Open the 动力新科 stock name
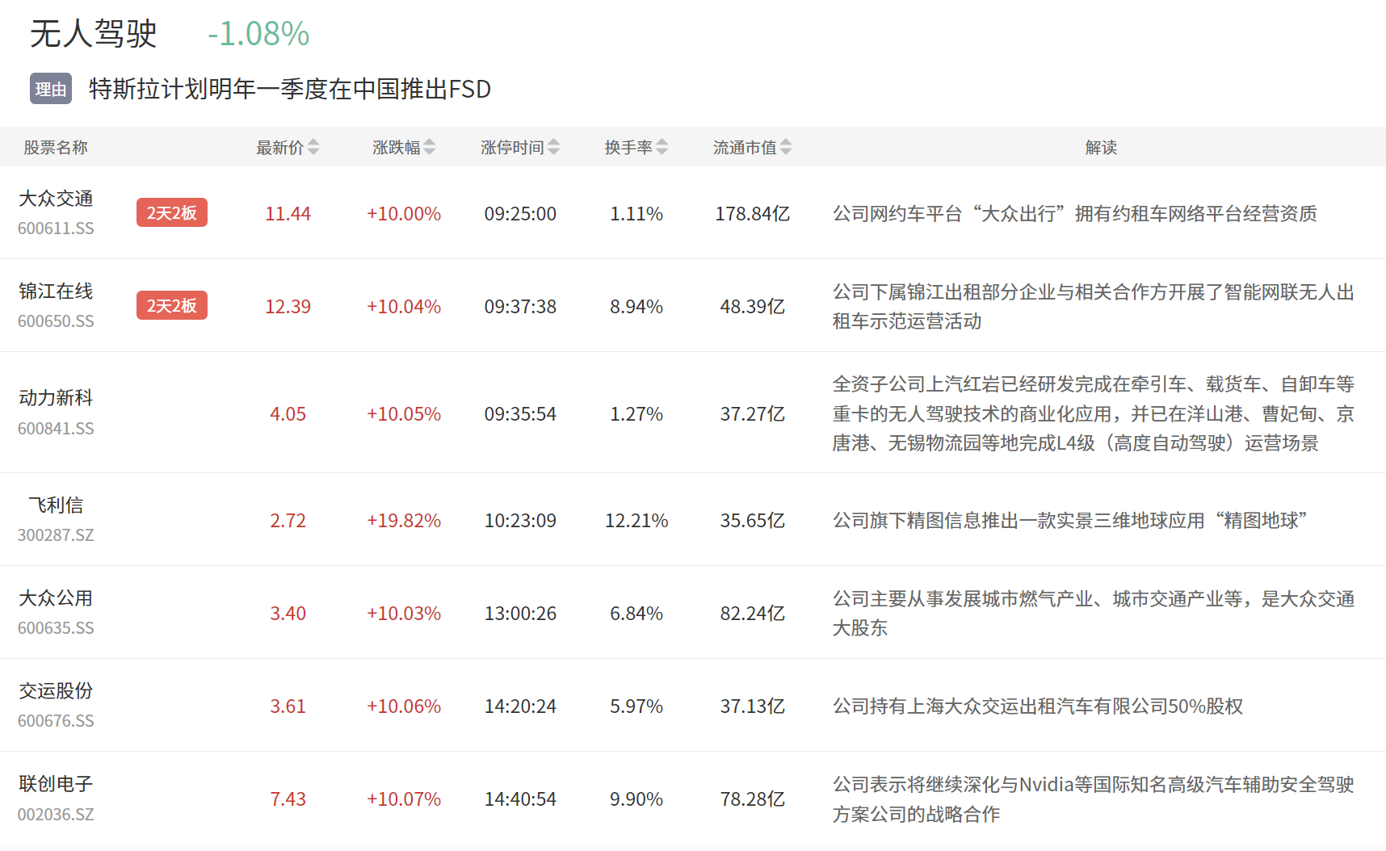The image size is (1386, 851). tap(56, 398)
